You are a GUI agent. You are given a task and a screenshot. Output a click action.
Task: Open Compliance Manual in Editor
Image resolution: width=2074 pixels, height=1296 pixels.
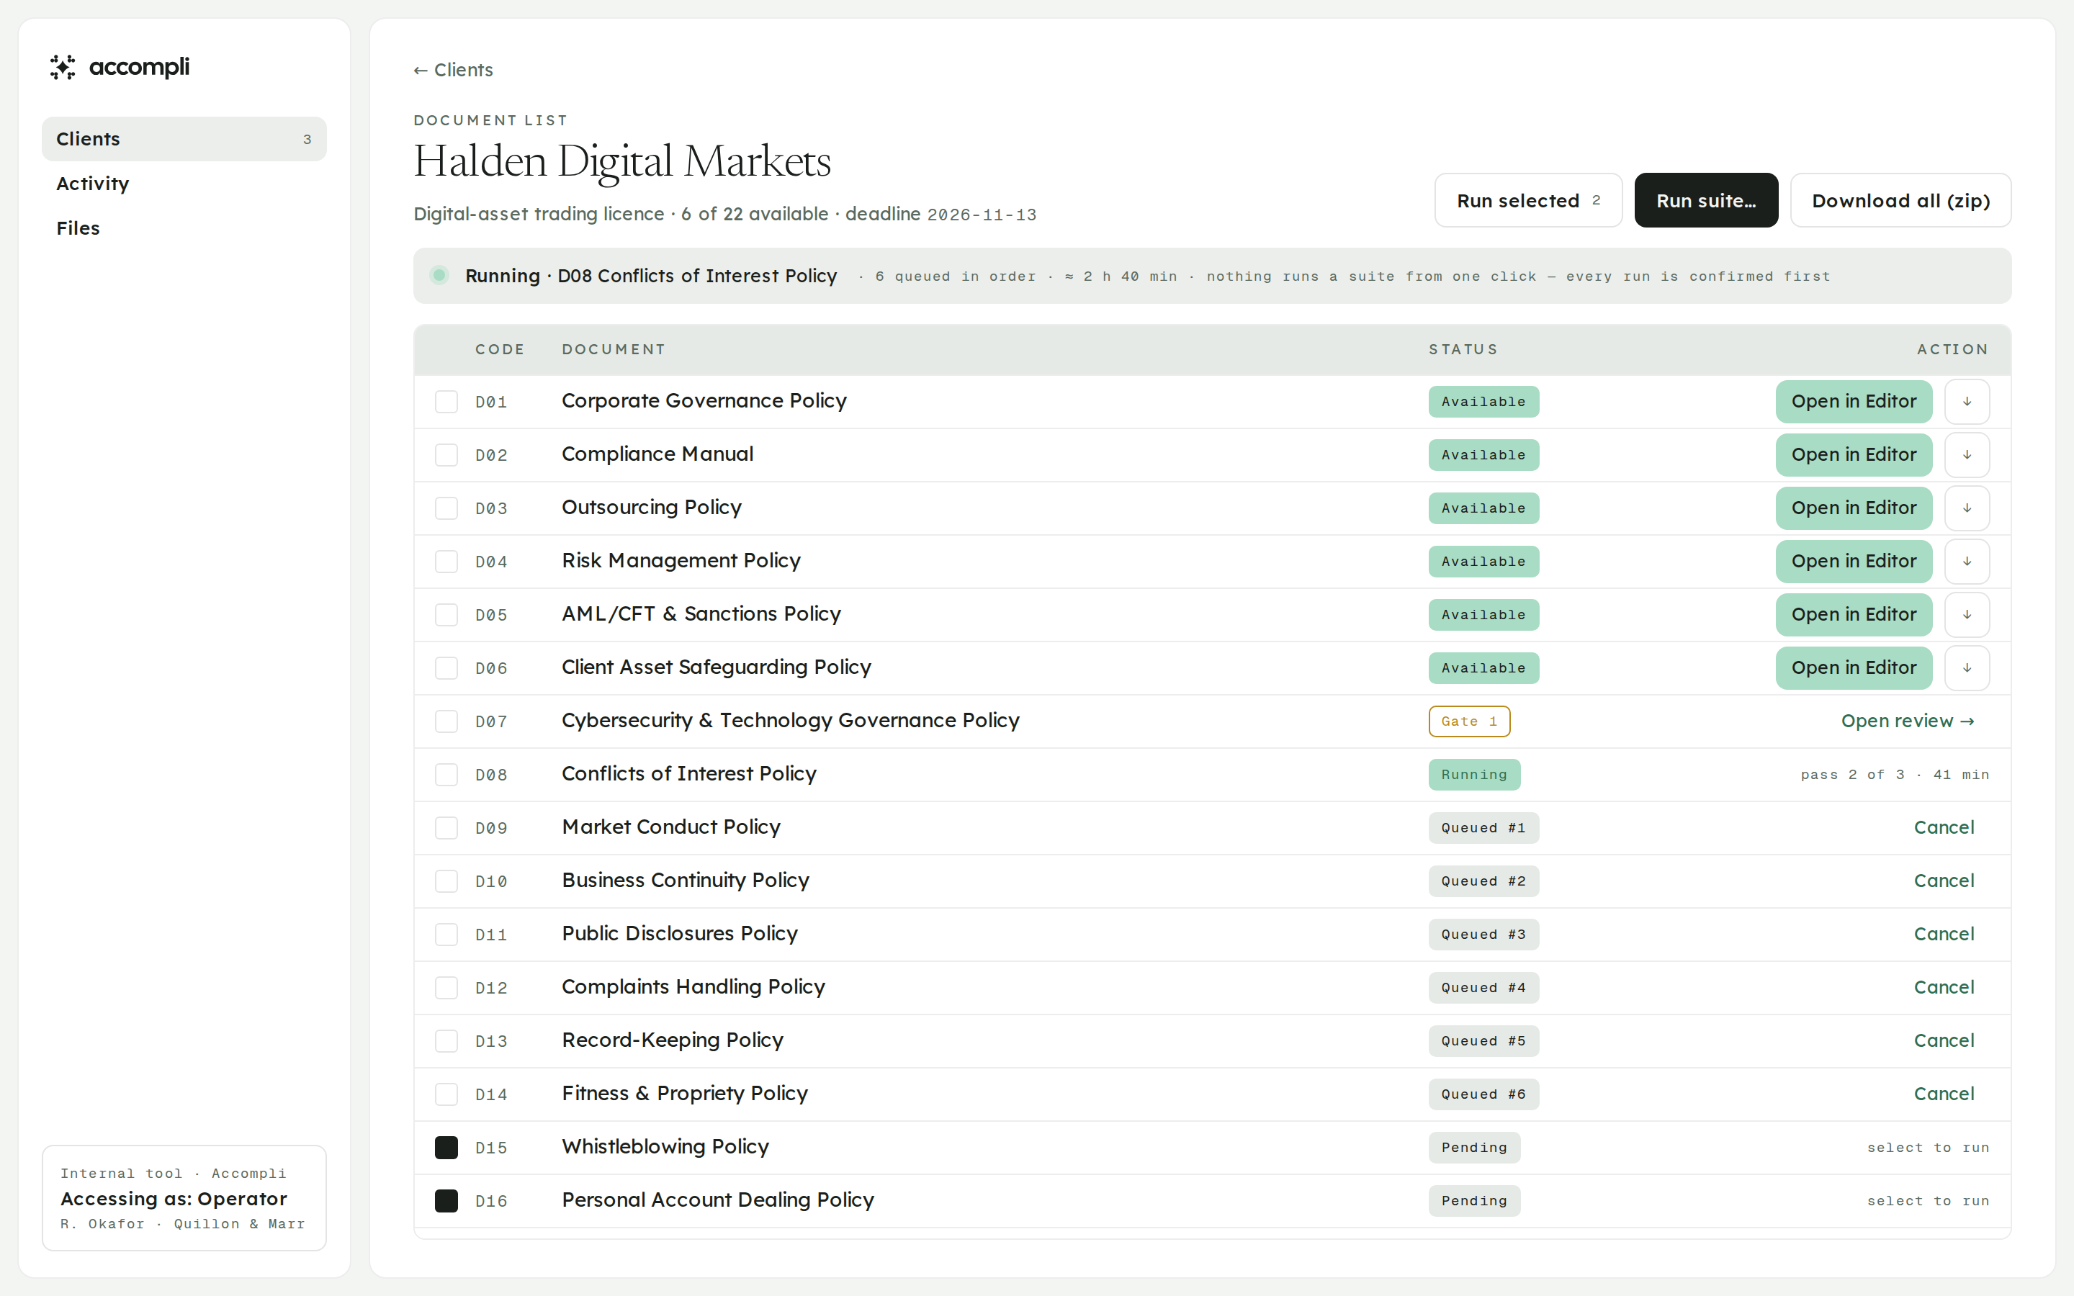(1853, 454)
